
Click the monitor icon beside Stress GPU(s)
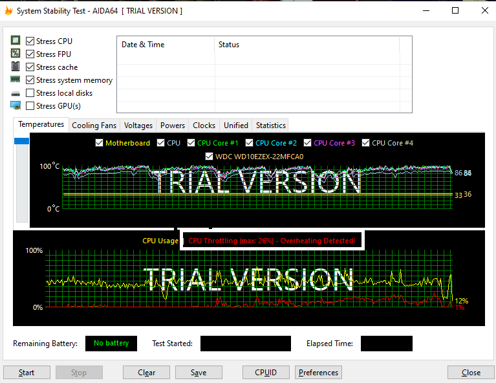pyautogui.click(x=16, y=105)
